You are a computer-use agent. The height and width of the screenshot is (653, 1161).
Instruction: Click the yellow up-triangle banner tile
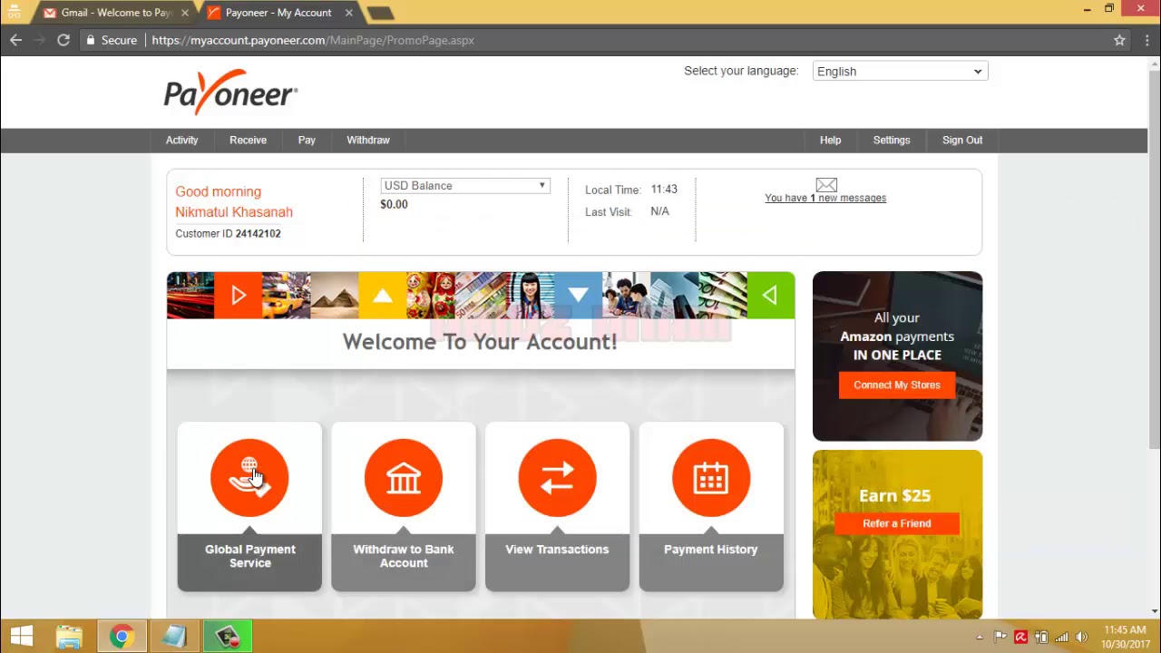[382, 295]
